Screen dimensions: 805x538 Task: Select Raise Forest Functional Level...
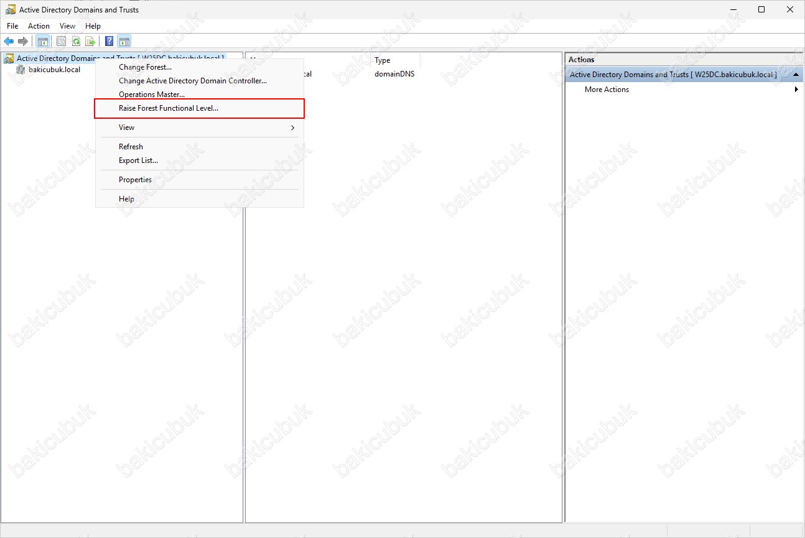point(199,108)
